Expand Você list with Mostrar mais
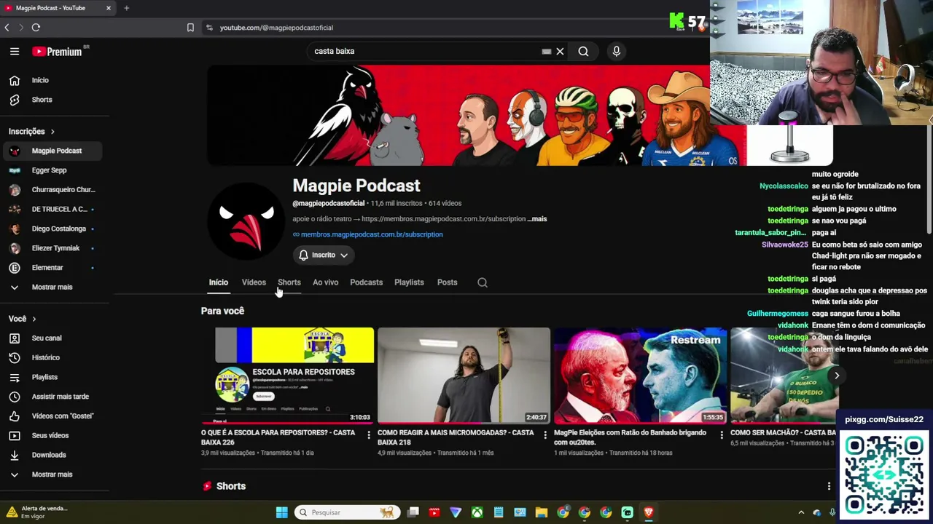The width and height of the screenshot is (933, 524). [51, 475]
